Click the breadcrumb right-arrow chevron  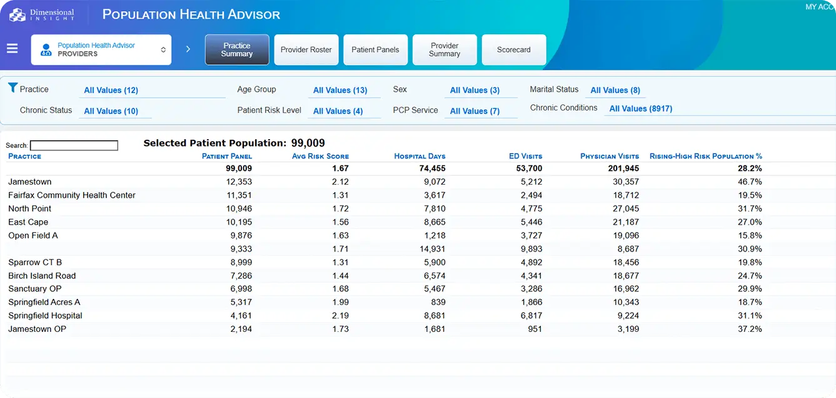coord(188,49)
